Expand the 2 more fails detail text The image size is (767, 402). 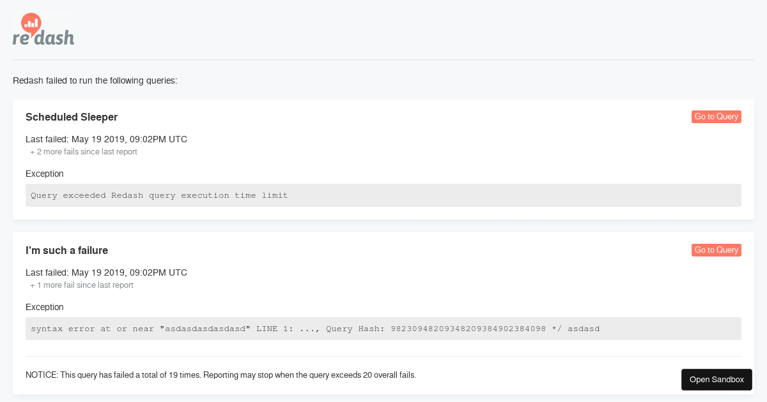83,152
